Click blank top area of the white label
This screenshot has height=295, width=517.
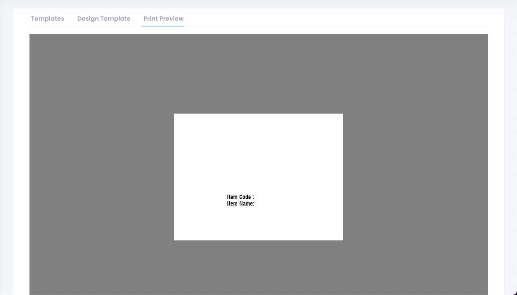259,132
